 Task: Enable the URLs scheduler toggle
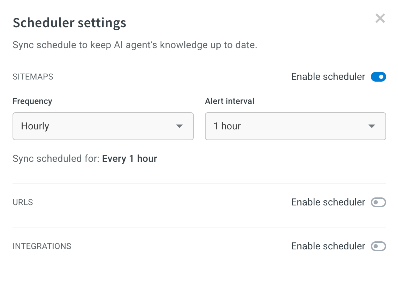(378, 202)
